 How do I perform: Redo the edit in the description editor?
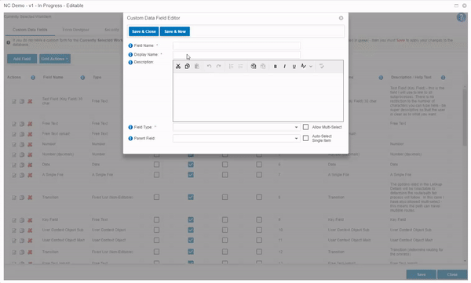click(219, 67)
